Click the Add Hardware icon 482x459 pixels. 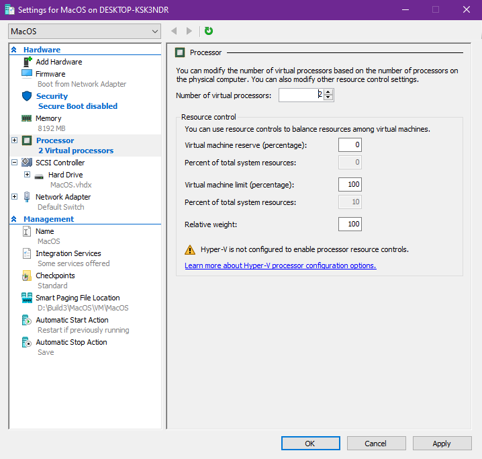pos(27,62)
